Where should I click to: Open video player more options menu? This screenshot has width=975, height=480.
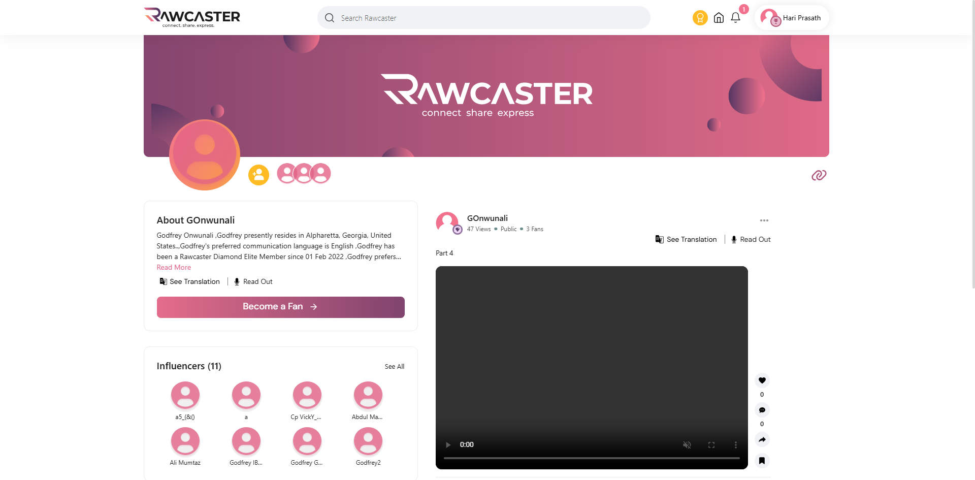pos(735,445)
